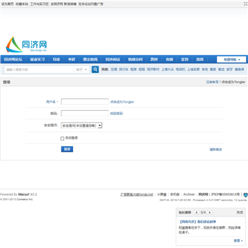
Task: Open the 工作与实习区 top link
Action: (39, 4)
